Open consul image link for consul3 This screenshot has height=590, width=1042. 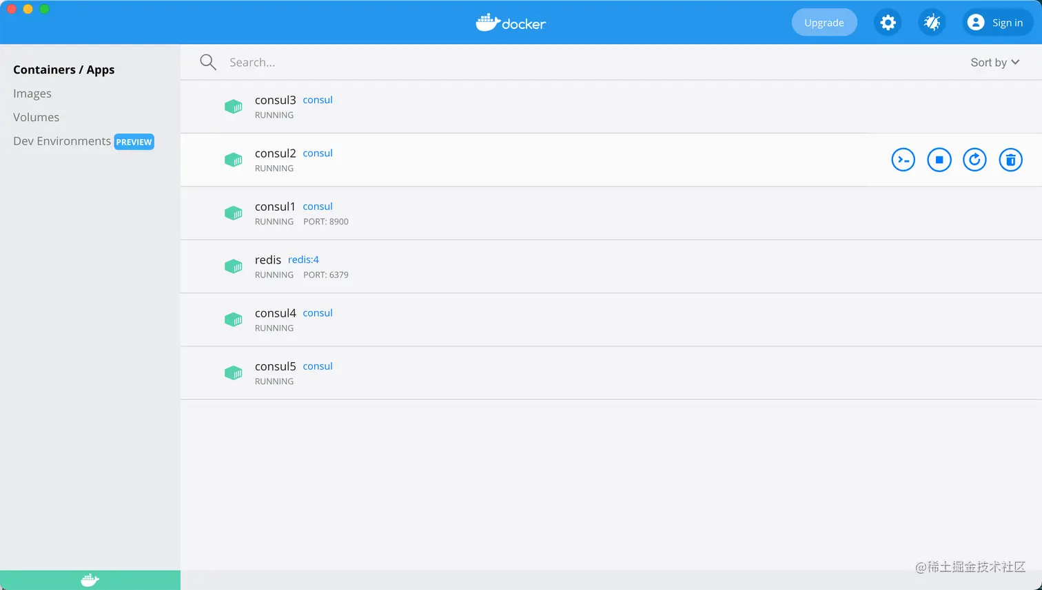coord(318,100)
